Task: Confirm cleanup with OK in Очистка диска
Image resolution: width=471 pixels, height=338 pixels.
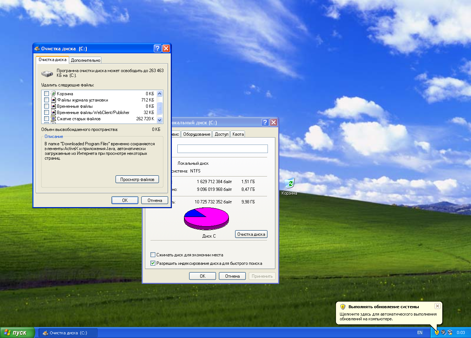Action: (125, 200)
